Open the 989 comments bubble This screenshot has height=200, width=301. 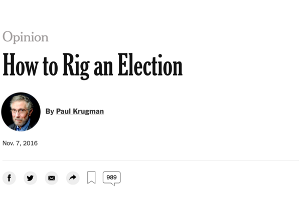111,177
